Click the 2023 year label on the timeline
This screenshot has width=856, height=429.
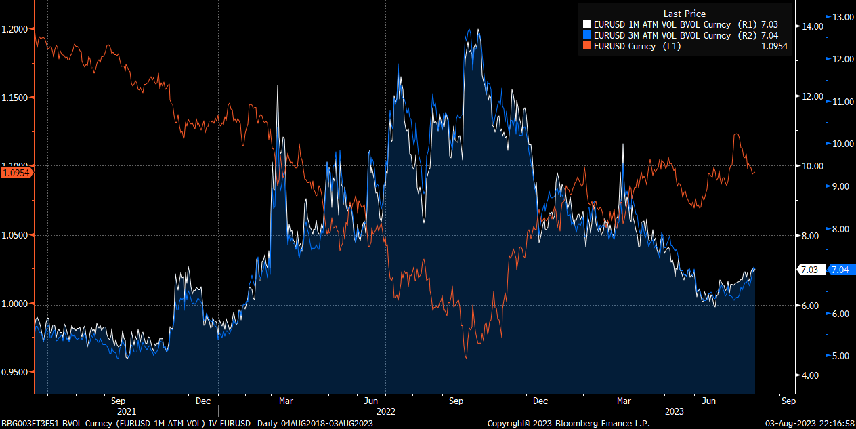[675, 411]
